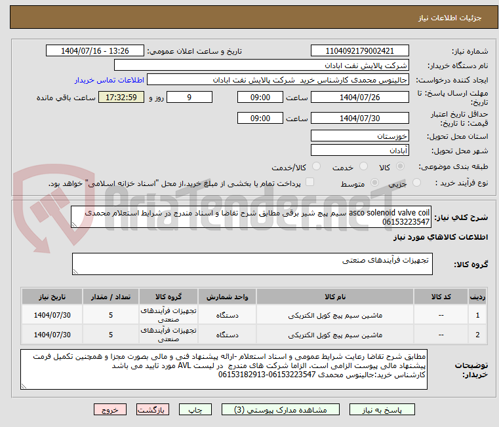
Task: Click the response deadline date 1404/07/26
Action: pyautogui.click(x=359, y=98)
